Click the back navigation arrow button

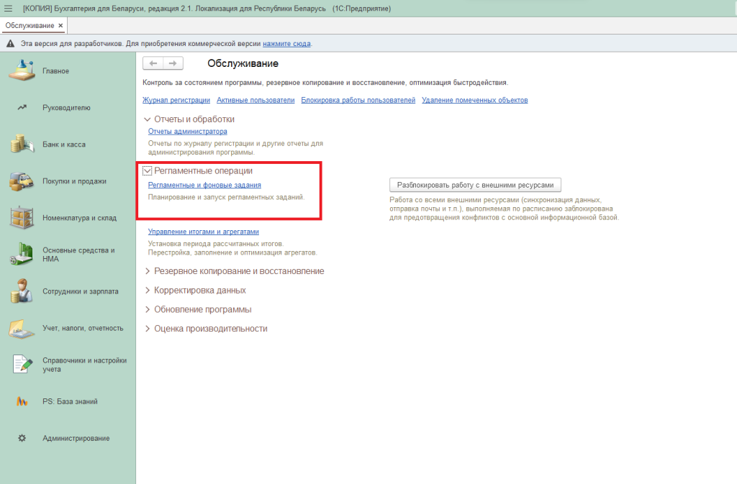[153, 63]
